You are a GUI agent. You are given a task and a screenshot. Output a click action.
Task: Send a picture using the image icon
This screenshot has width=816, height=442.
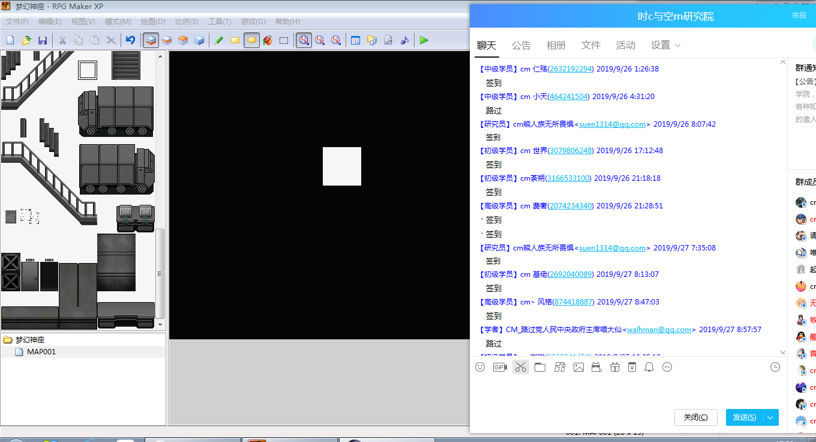pos(578,367)
